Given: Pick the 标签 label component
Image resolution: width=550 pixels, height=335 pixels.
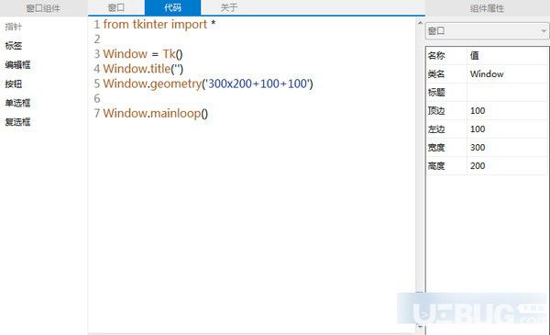Looking at the screenshot, I should (14, 46).
